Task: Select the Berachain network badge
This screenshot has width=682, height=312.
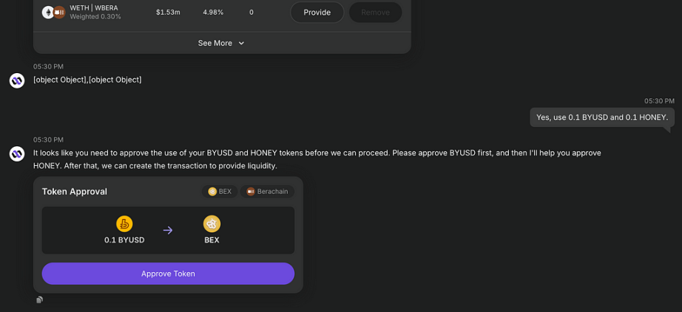Action: (x=267, y=191)
